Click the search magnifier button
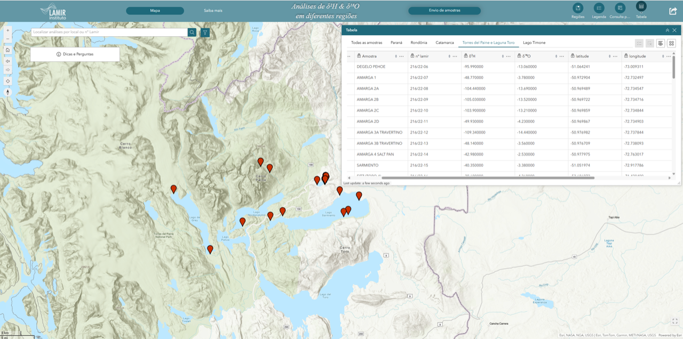Image resolution: width=683 pixels, height=339 pixels. (x=192, y=33)
